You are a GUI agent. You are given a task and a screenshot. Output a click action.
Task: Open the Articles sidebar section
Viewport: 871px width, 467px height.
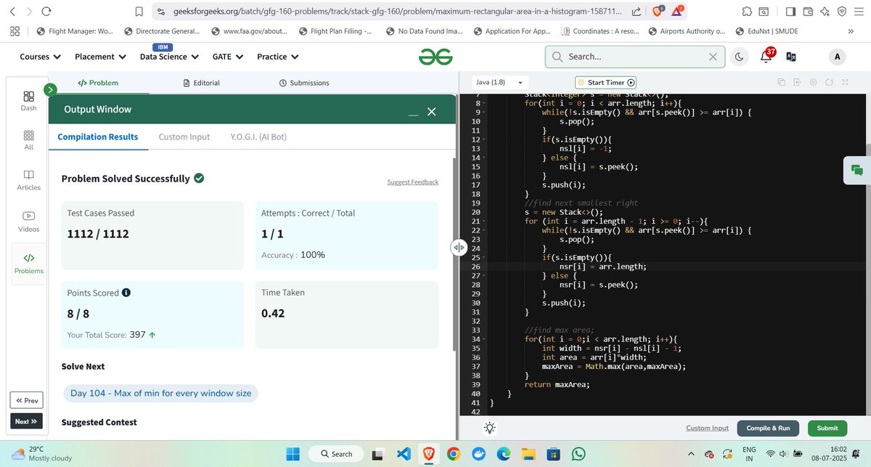pos(28,180)
